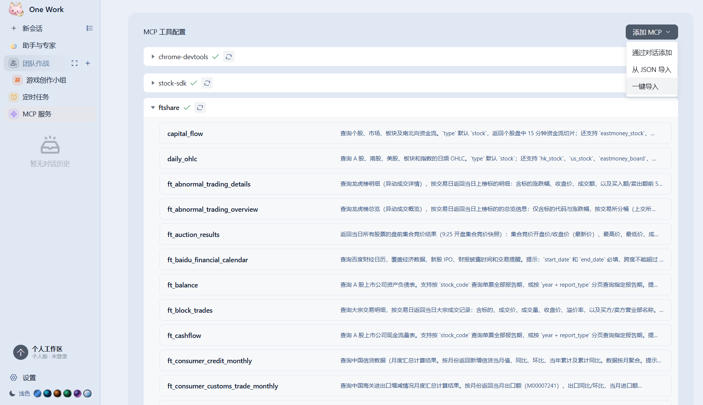Refresh the chrome-devtools server
This screenshot has width=703, height=405.
pyautogui.click(x=229, y=57)
